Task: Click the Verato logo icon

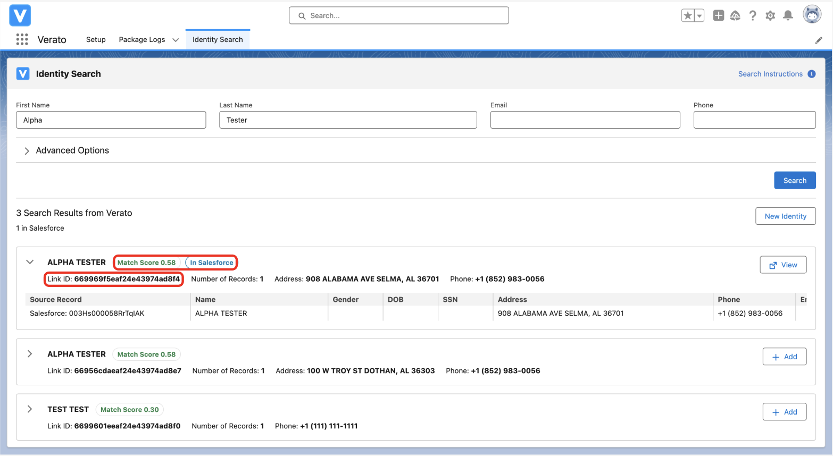Action: point(20,15)
